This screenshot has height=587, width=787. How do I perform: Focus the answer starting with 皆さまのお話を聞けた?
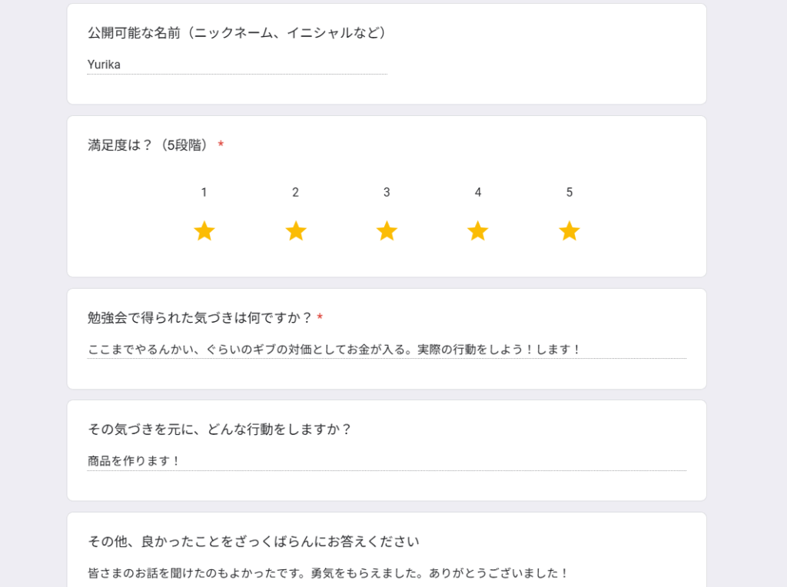pyautogui.click(x=387, y=573)
